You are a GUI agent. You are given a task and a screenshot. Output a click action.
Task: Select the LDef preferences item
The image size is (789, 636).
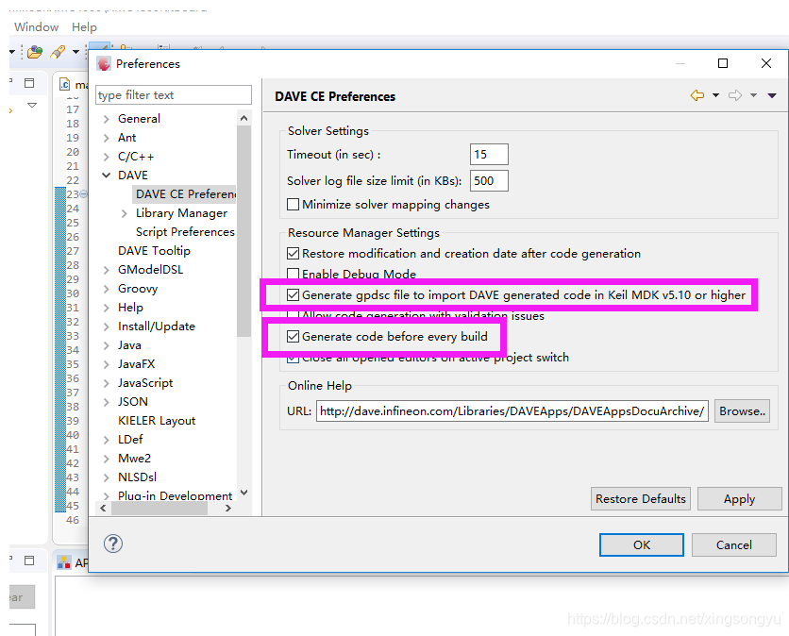click(130, 440)
